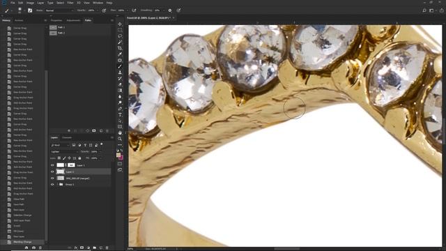The width and height of the screenshot is (446, 251).
Task: Select the Blur tool
Action: [x=120, y=96]
